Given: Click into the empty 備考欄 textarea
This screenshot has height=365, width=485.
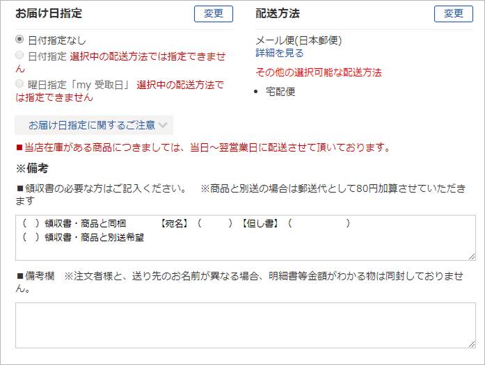Looking at the screenshot, I should point(246,325).
